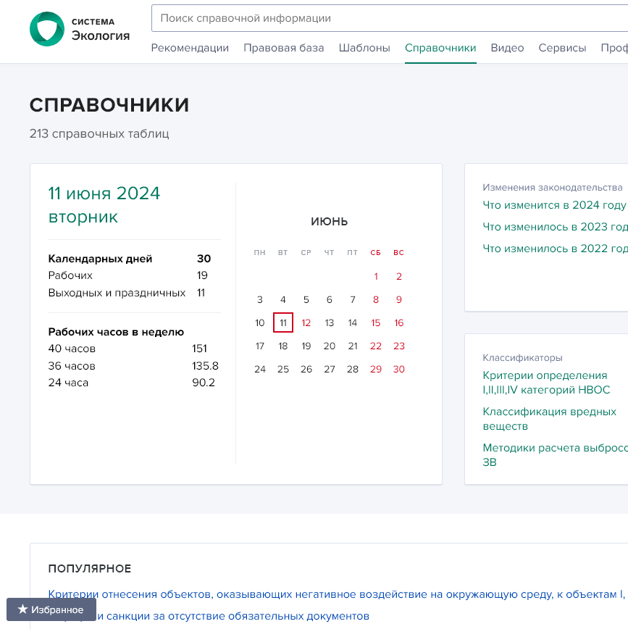
Task: Open the Видео section
Action: 507,47
